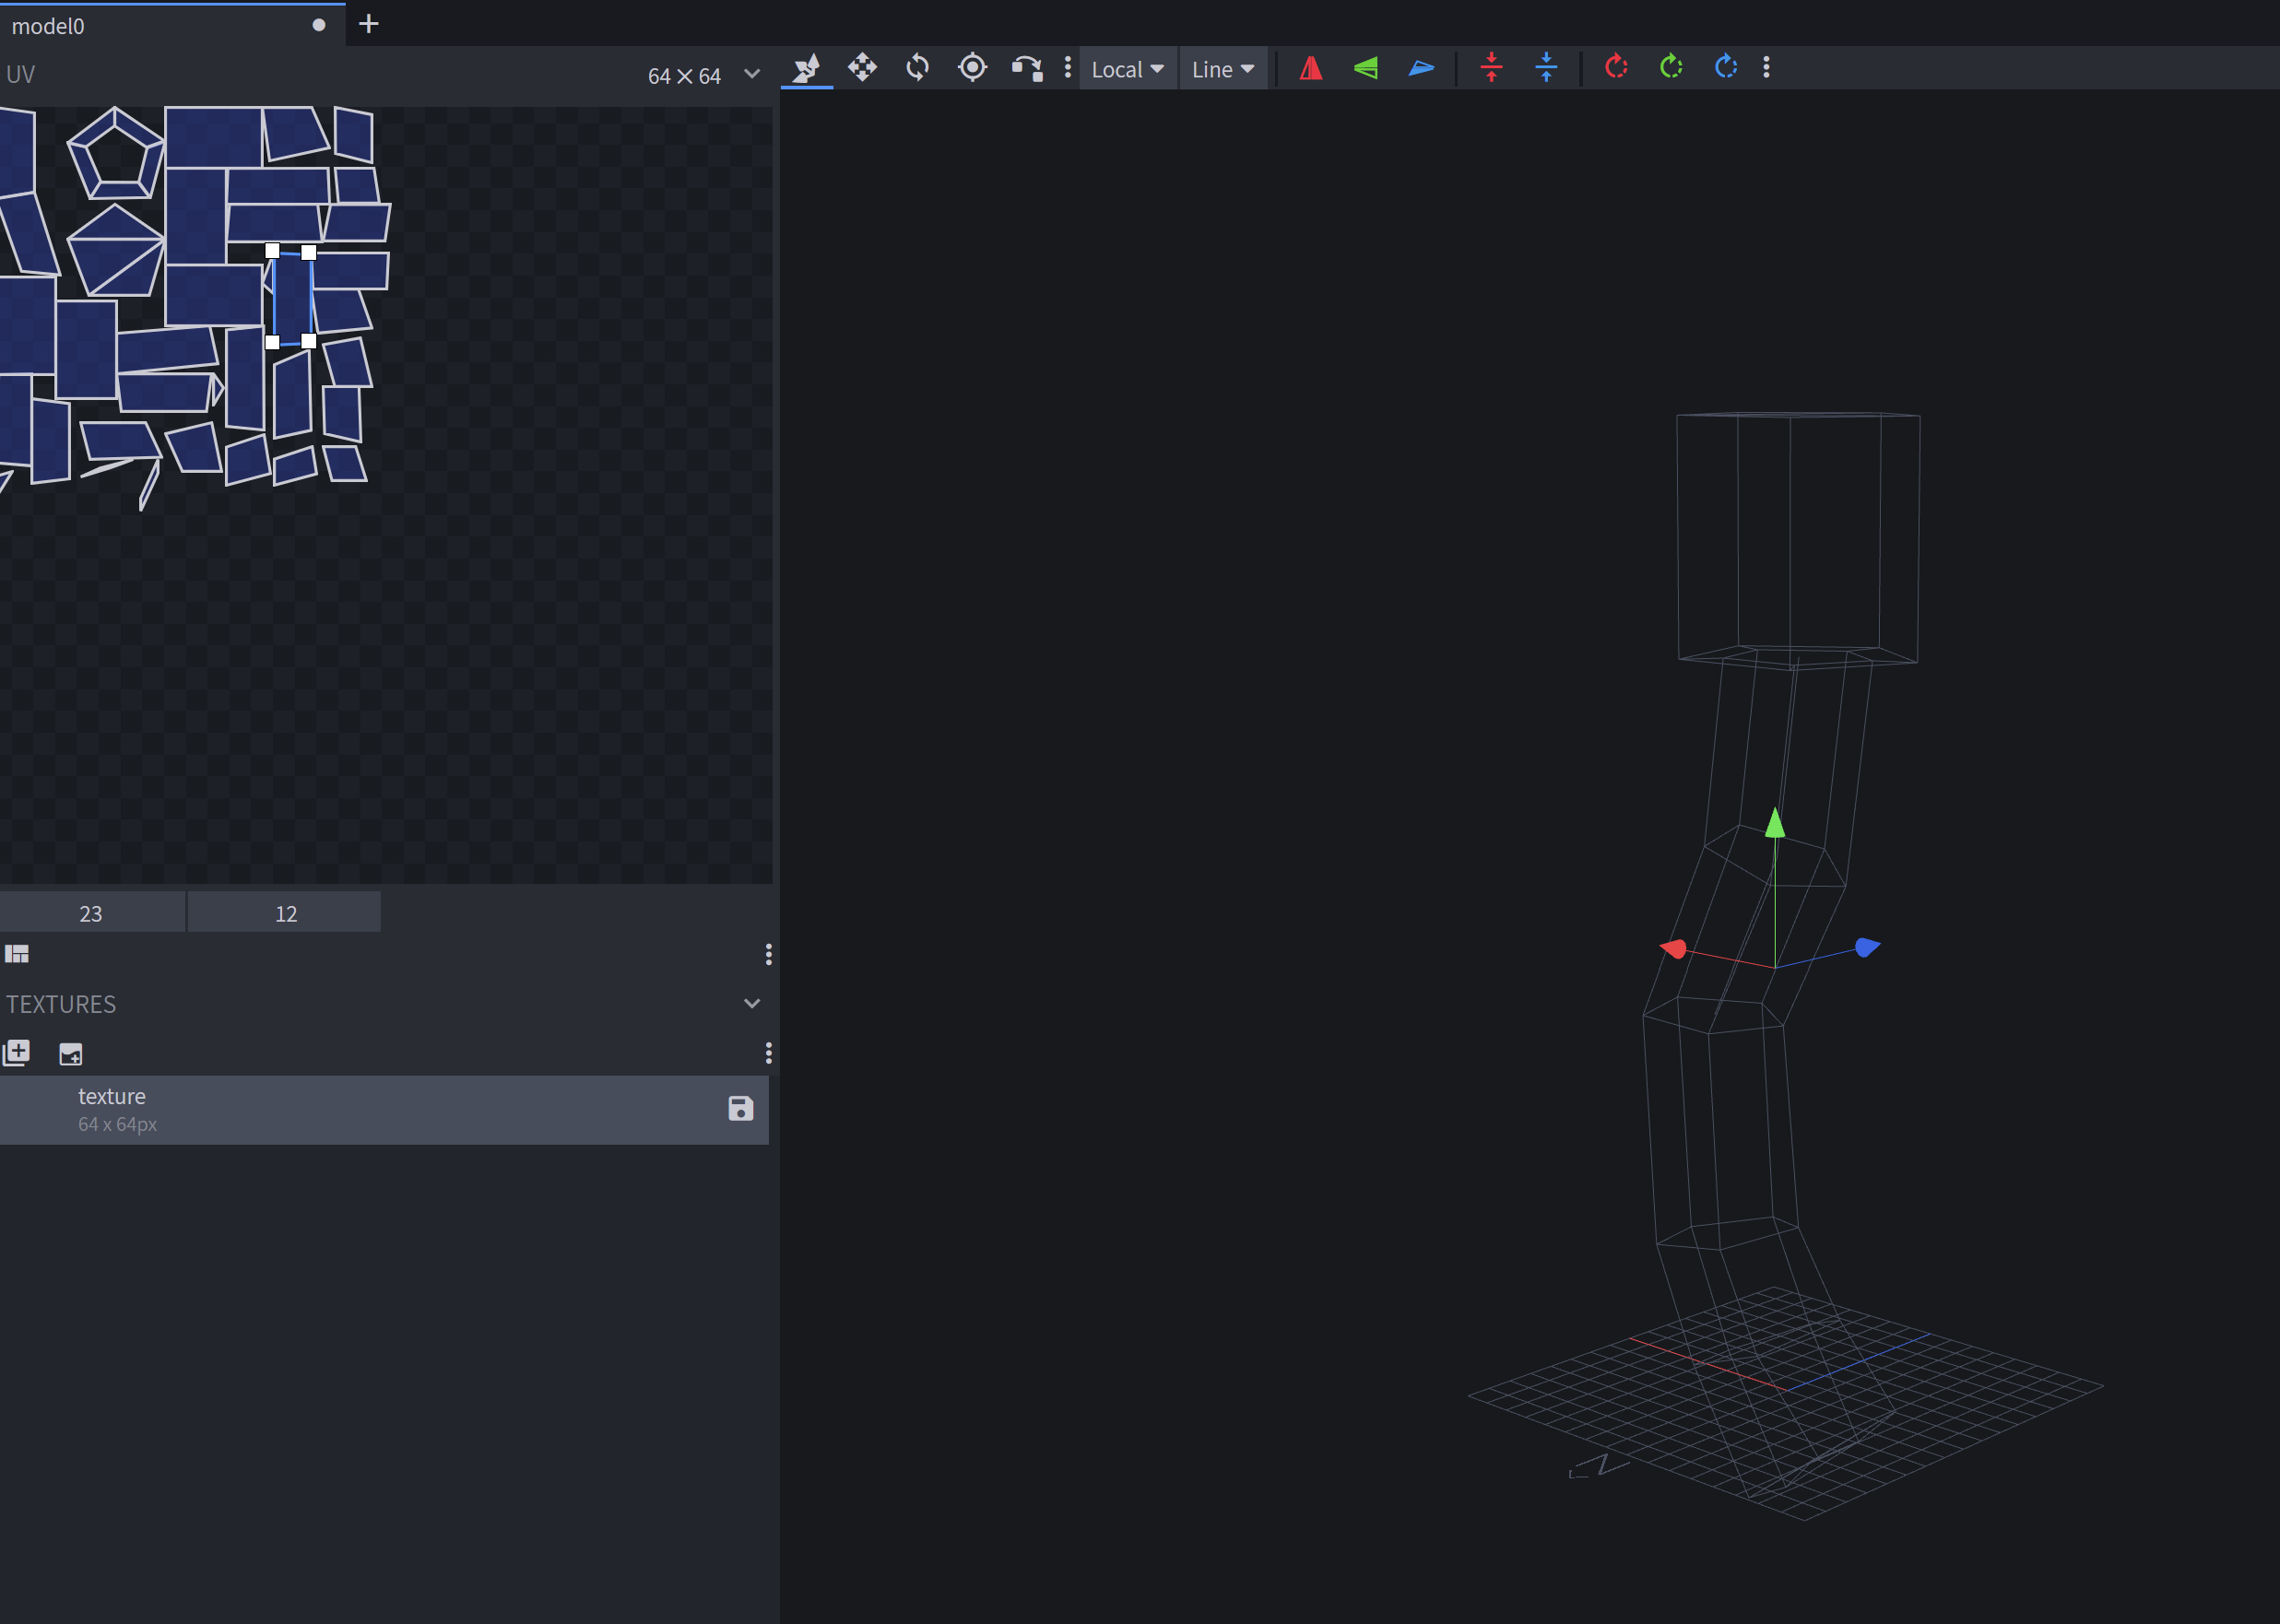Collapse the TEXTURES panel

(x=751, y=1003)
